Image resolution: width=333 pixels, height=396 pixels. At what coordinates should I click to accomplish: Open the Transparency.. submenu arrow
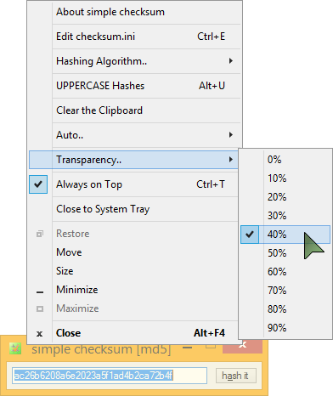(x=231, y=160)
